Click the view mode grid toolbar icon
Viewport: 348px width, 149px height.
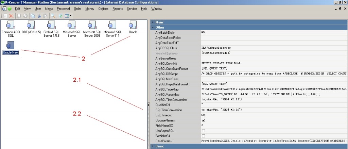(67, 16)
